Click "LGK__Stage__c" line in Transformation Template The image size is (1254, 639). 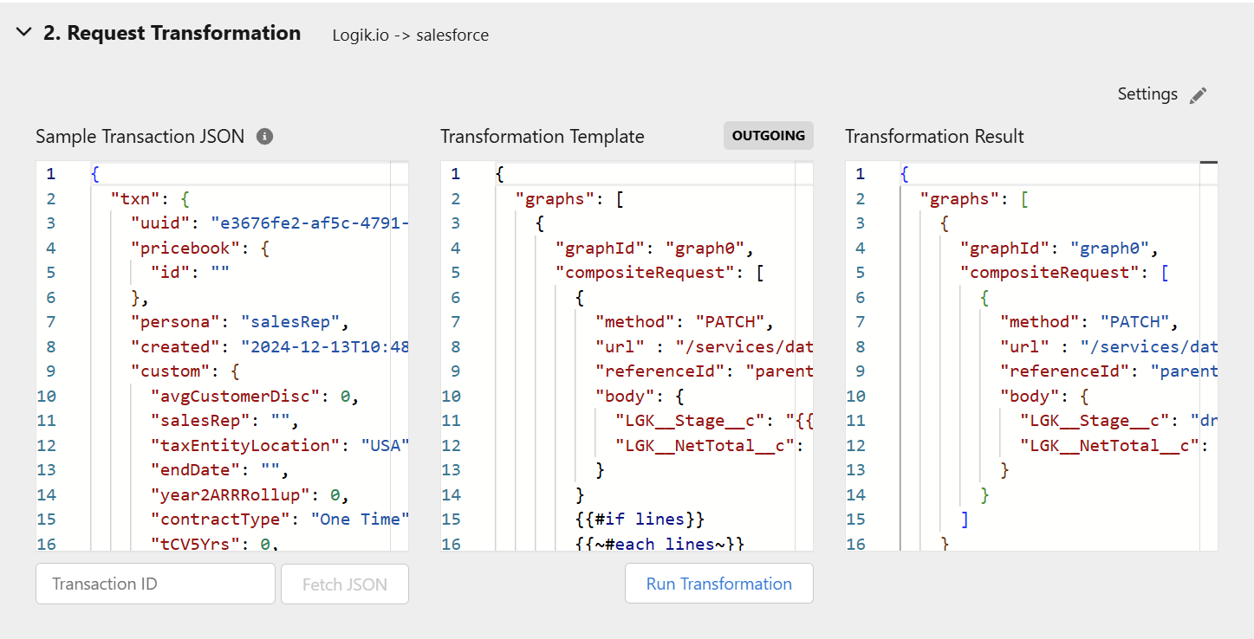(x=714, y=421)
